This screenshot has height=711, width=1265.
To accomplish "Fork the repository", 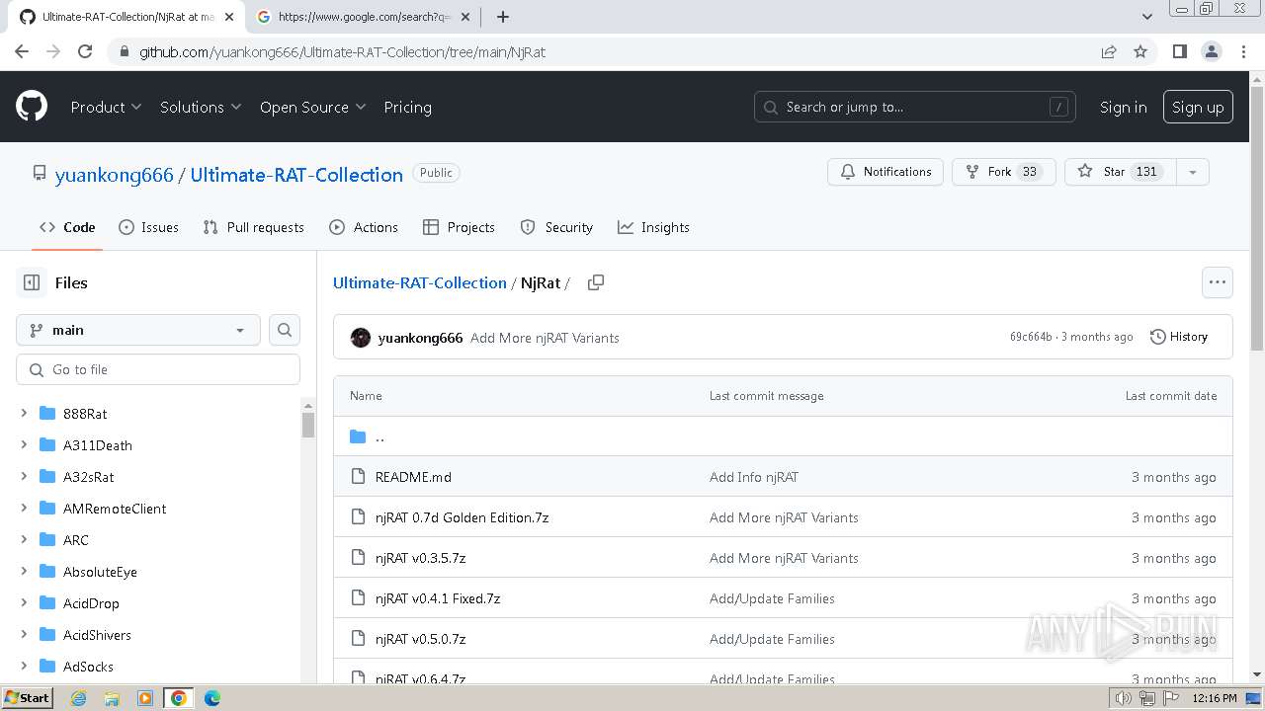I will click(x=1004, y=172).
